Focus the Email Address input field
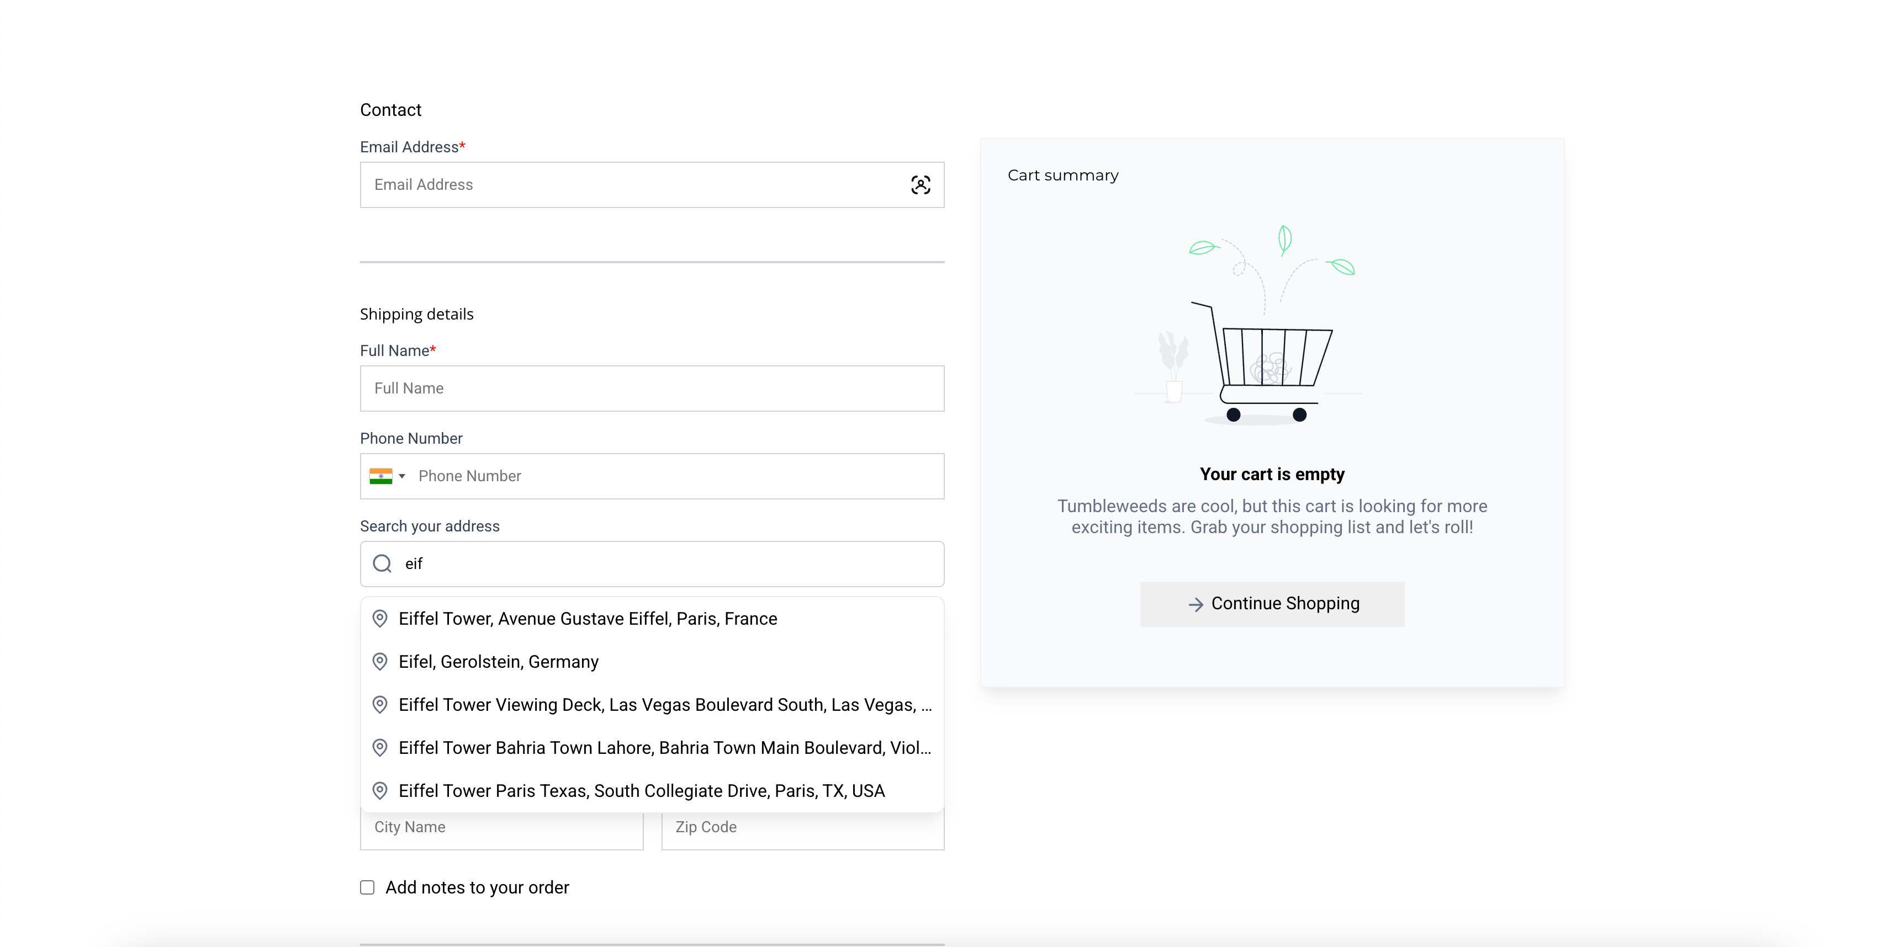The image size is (1904, 947). click(x=628, y=185)
